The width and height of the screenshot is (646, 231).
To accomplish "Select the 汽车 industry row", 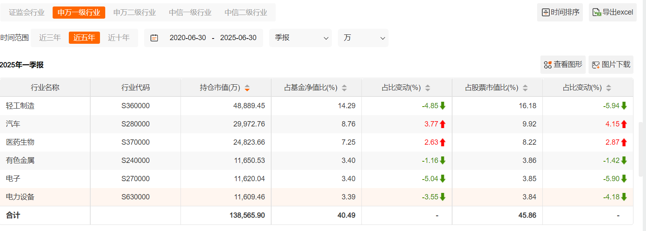I will [316, 124].
